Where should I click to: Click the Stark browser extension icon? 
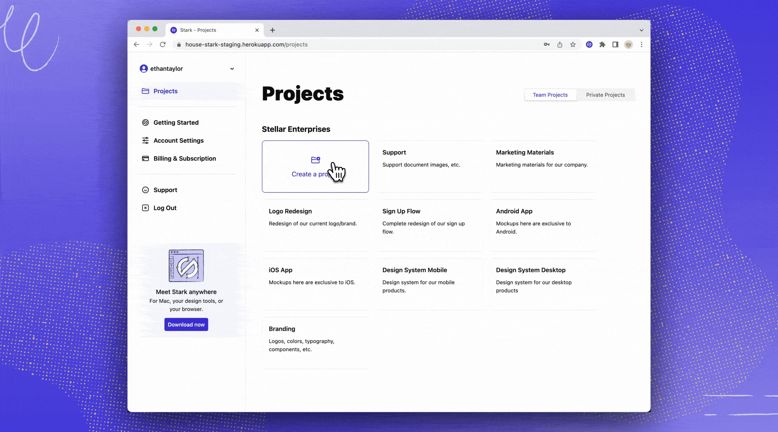tap(589, 44)
